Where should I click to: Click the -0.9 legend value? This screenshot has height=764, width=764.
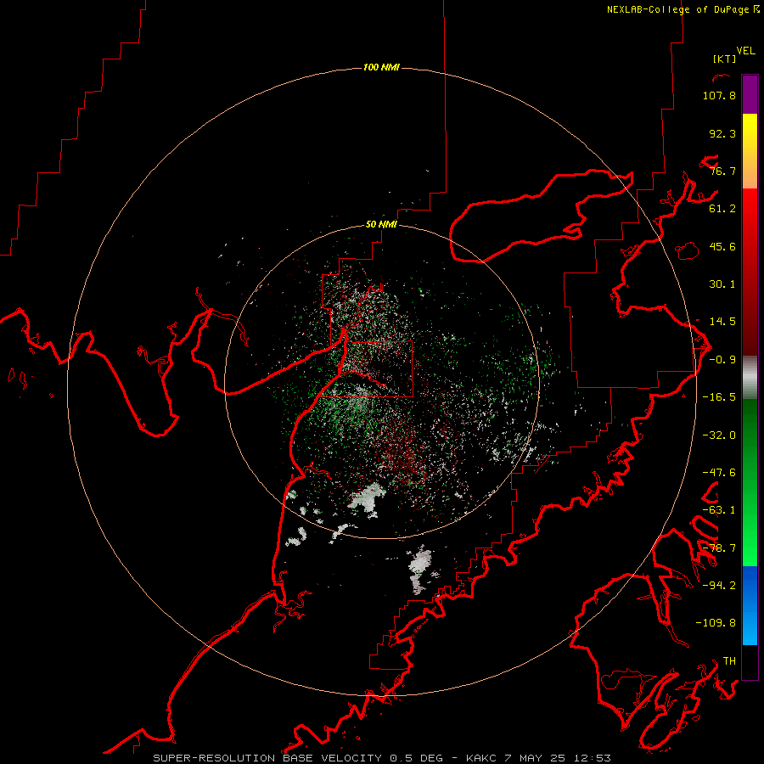(722, 360)
